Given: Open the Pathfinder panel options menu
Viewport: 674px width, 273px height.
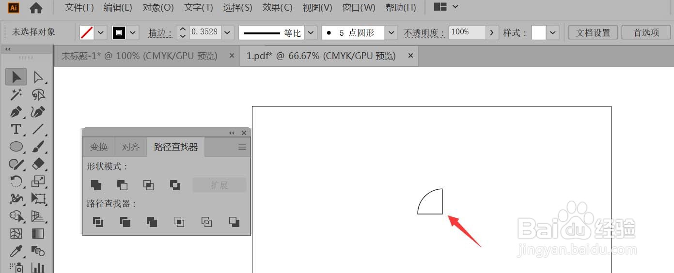Looking at the screenshot, I should click(x=242, y=147).
